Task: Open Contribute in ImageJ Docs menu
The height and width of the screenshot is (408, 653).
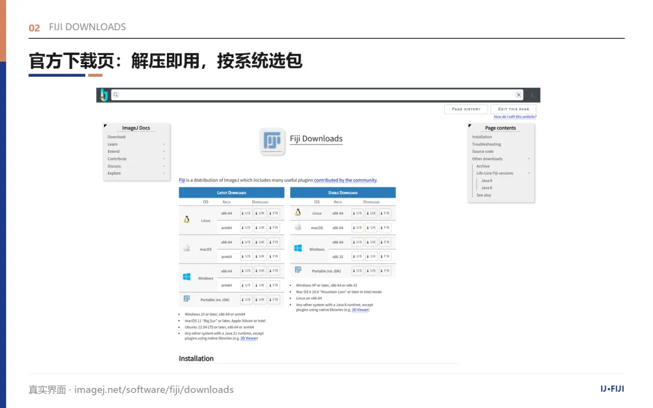Action: [117, 159]
